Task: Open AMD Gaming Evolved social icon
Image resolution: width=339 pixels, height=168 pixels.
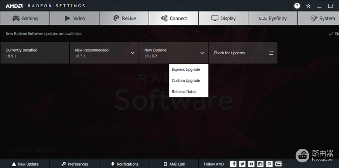Action: coord(279,164)
